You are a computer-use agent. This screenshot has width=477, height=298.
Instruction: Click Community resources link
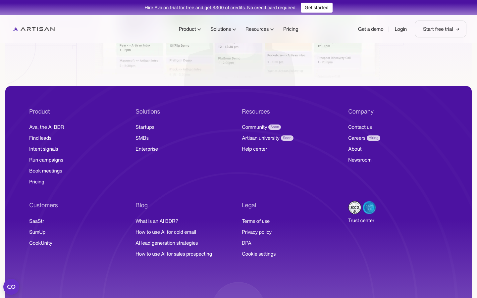(254, 127)
